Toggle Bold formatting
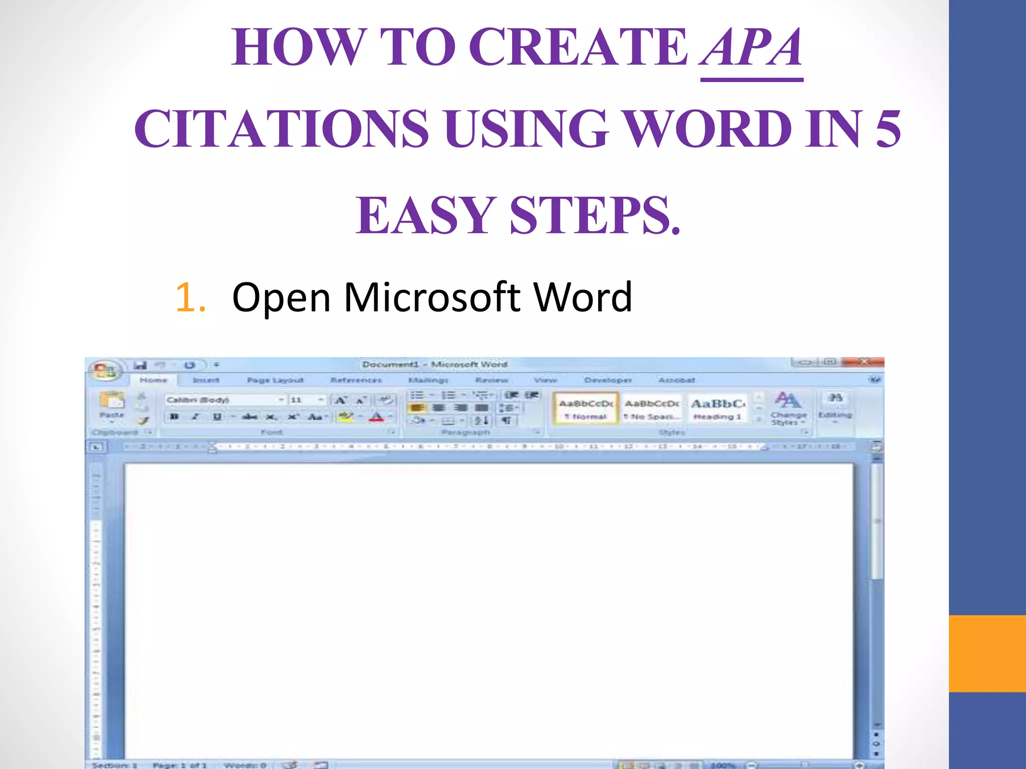This screenshot has height=769, width=1026. pyautogui.click(x=174, y=417)
